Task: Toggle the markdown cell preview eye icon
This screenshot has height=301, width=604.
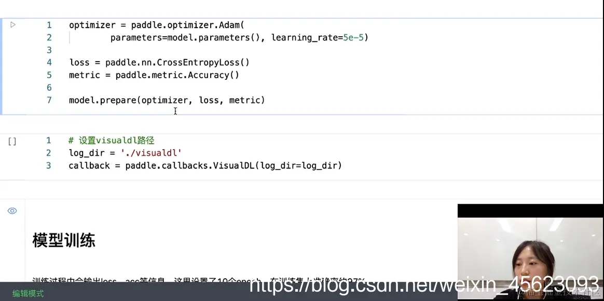Action: pyautogui.click(x=12, y=211)
